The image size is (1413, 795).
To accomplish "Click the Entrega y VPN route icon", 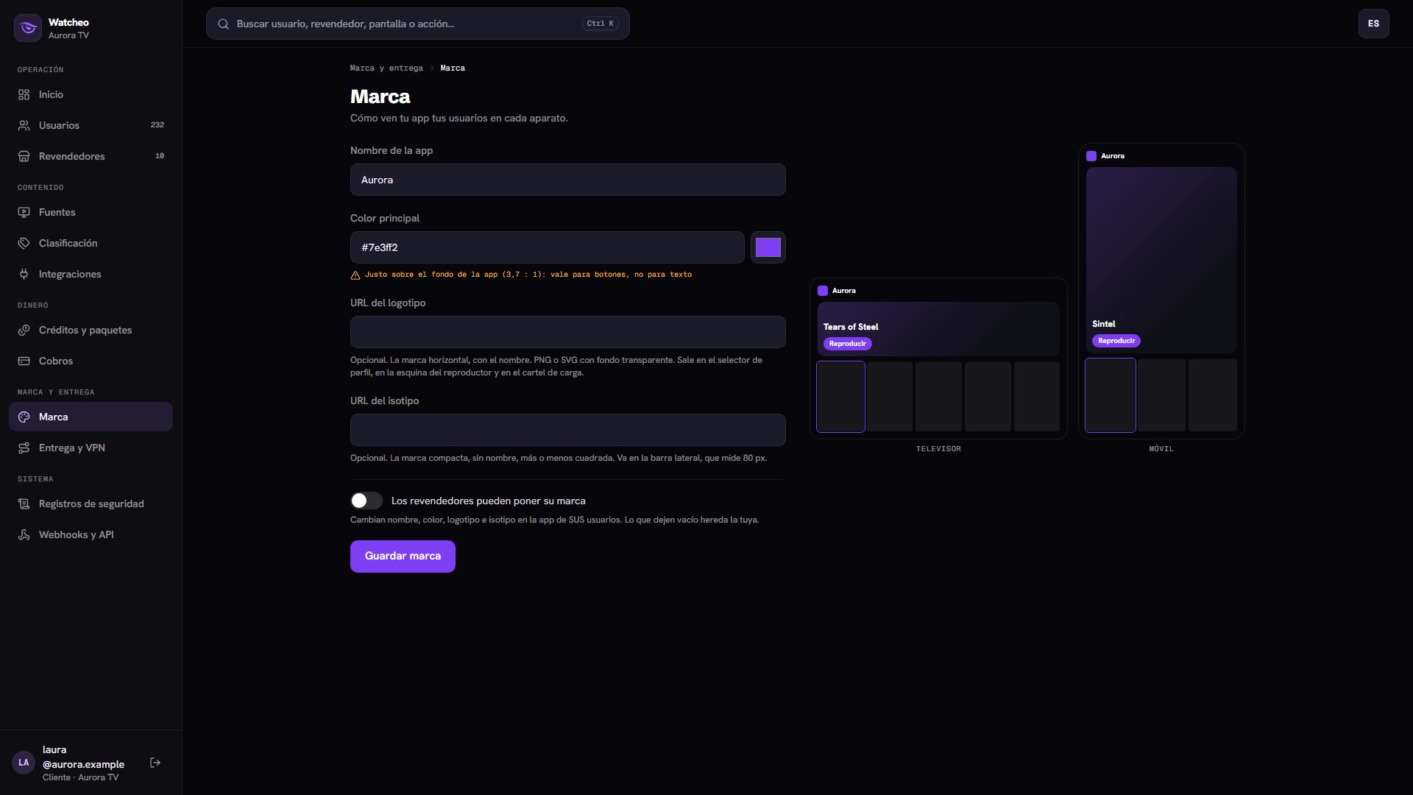I will (24, 448).
